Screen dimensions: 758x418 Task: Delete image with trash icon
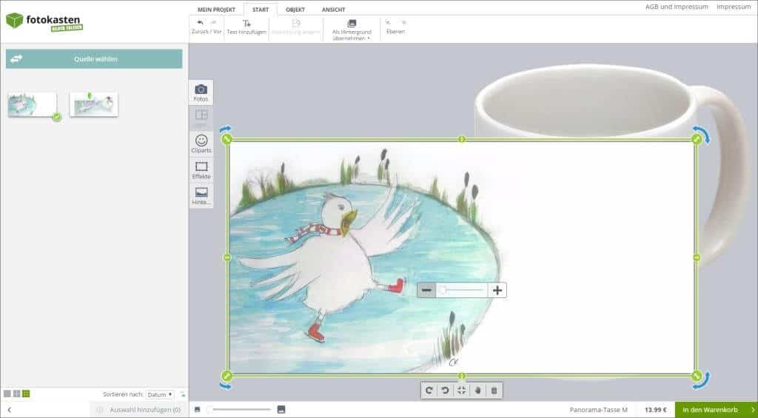coord(494,391)
